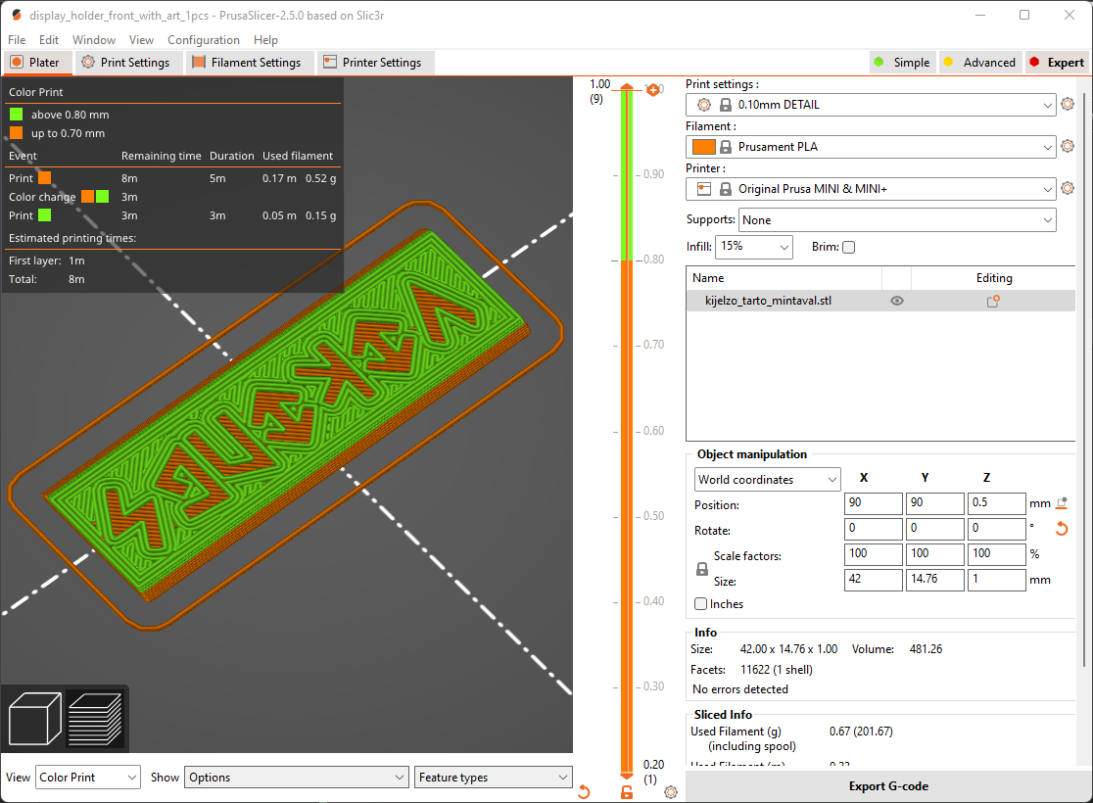This screenshot has height=803, width=1093.
Task: Drop object to bed from Position row
Action: (1062, 503)
